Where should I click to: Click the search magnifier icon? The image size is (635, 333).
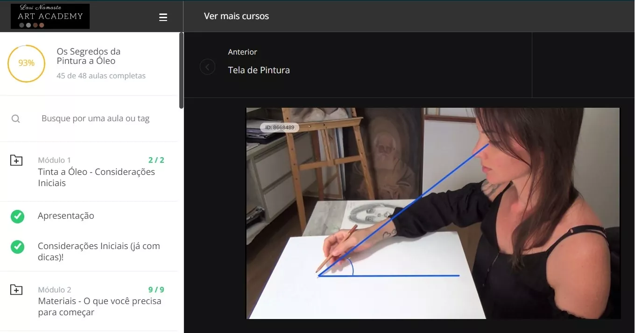click(15, 119)
